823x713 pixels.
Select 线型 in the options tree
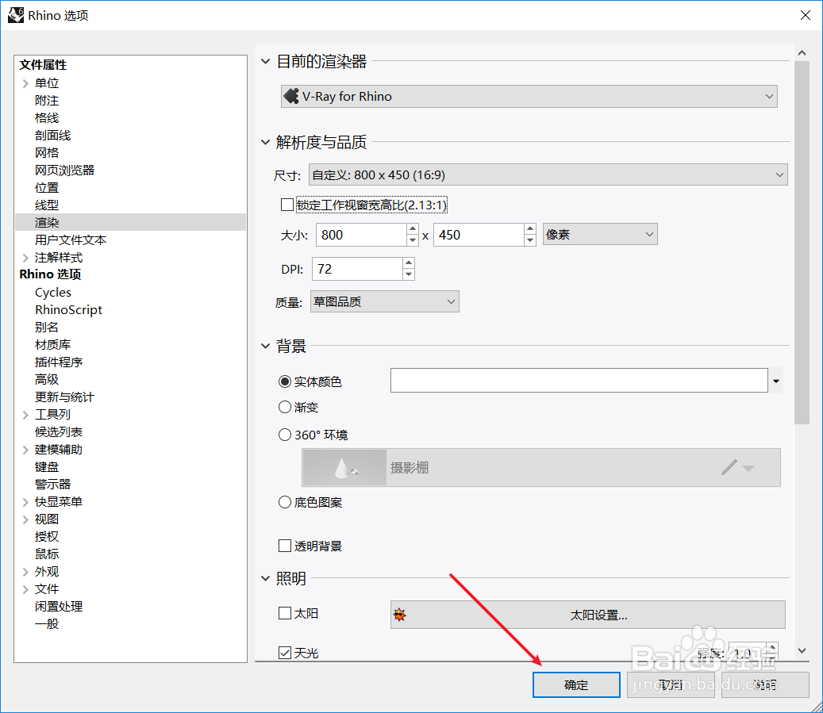(x=47, y=205)
